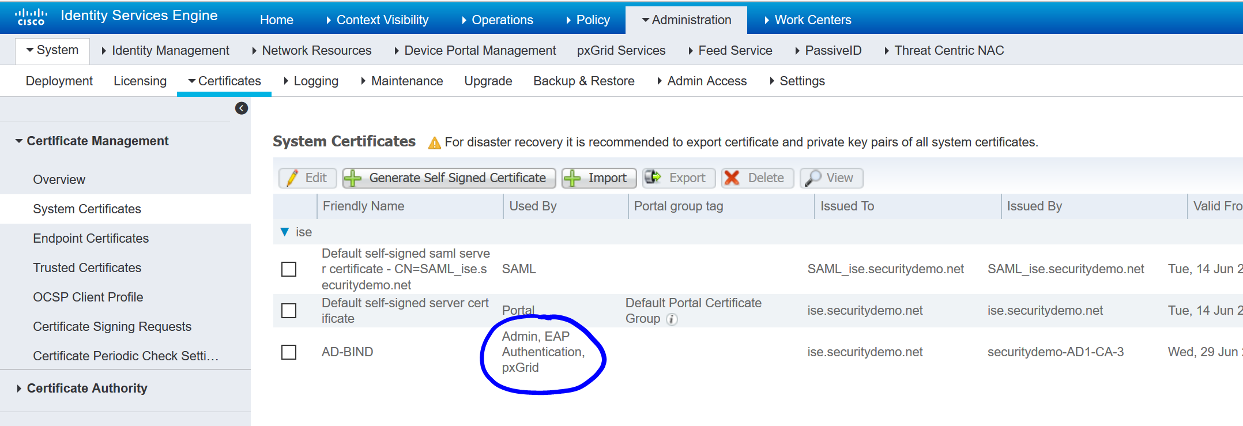Select the AD-BIND certificate checkbox
Image resolution: width=1243 pixels, height=426 pixels.
[x=289, y=352]
